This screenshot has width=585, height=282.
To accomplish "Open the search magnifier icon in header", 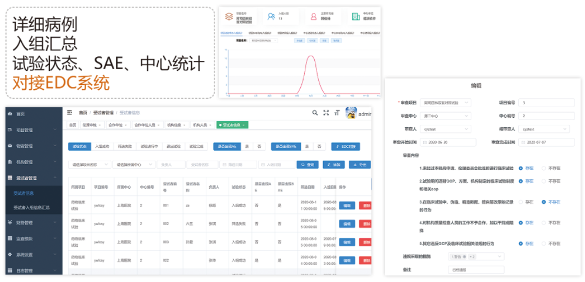I will pyautogui.click(x=315, y=113).
